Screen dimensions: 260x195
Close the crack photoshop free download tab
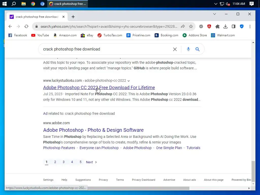(63, 17)
